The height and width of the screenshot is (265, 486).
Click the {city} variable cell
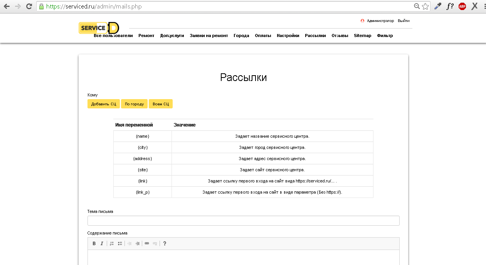pyautogui.click(x=143, y=147)
